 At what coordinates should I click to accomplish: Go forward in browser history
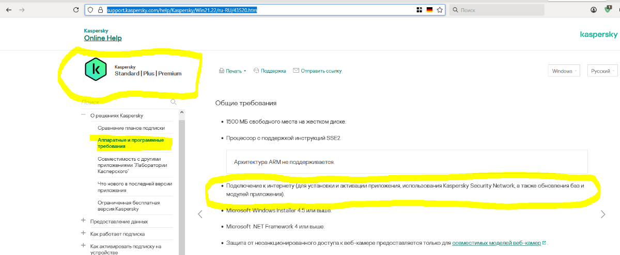(22, 9)
